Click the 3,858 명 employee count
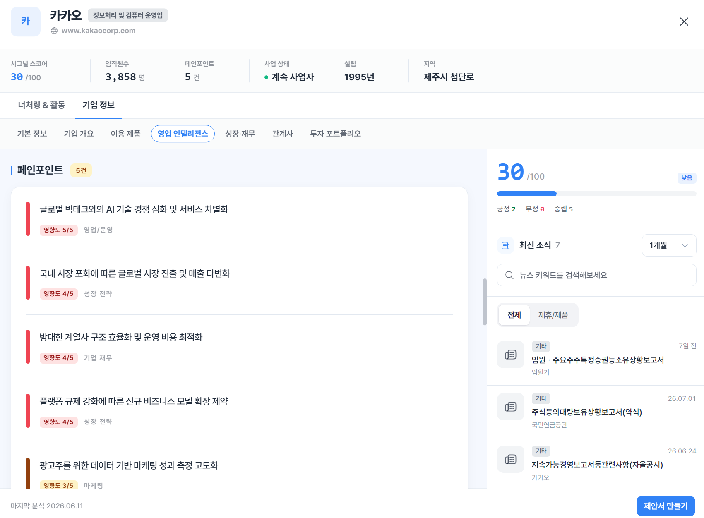Viewport: 704px width, 518px height. (125, 77)
